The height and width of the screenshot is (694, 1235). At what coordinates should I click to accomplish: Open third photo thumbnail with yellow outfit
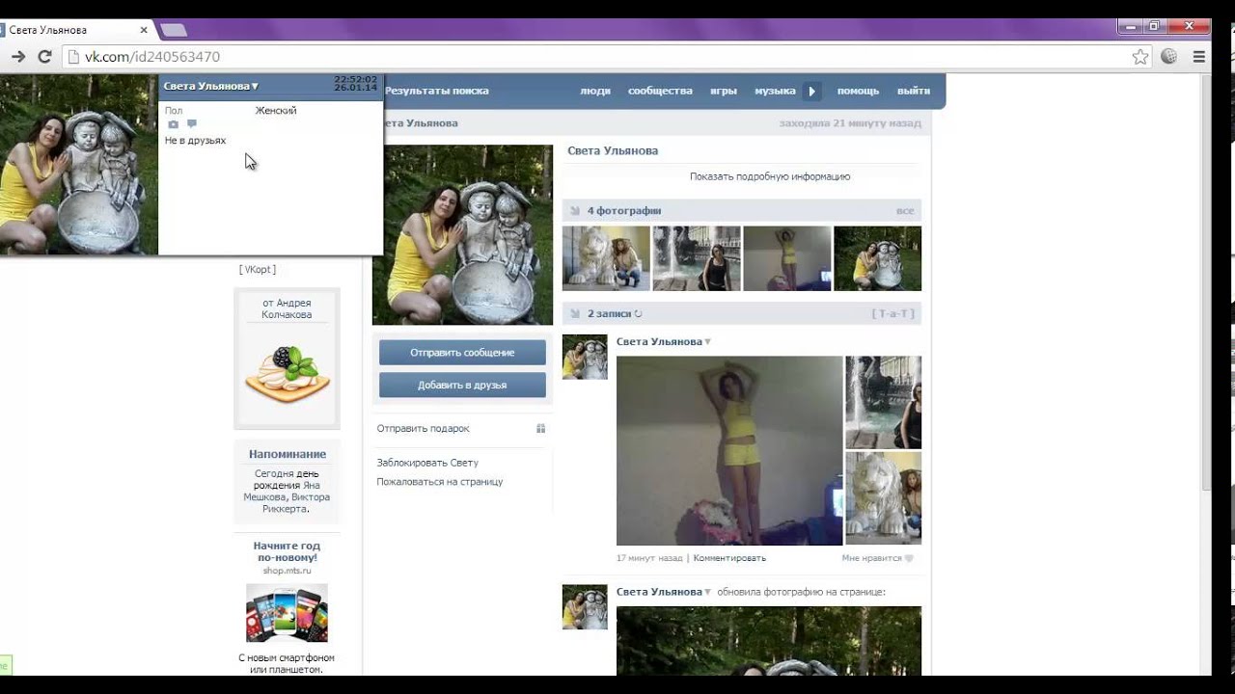(x=787, y=258)
